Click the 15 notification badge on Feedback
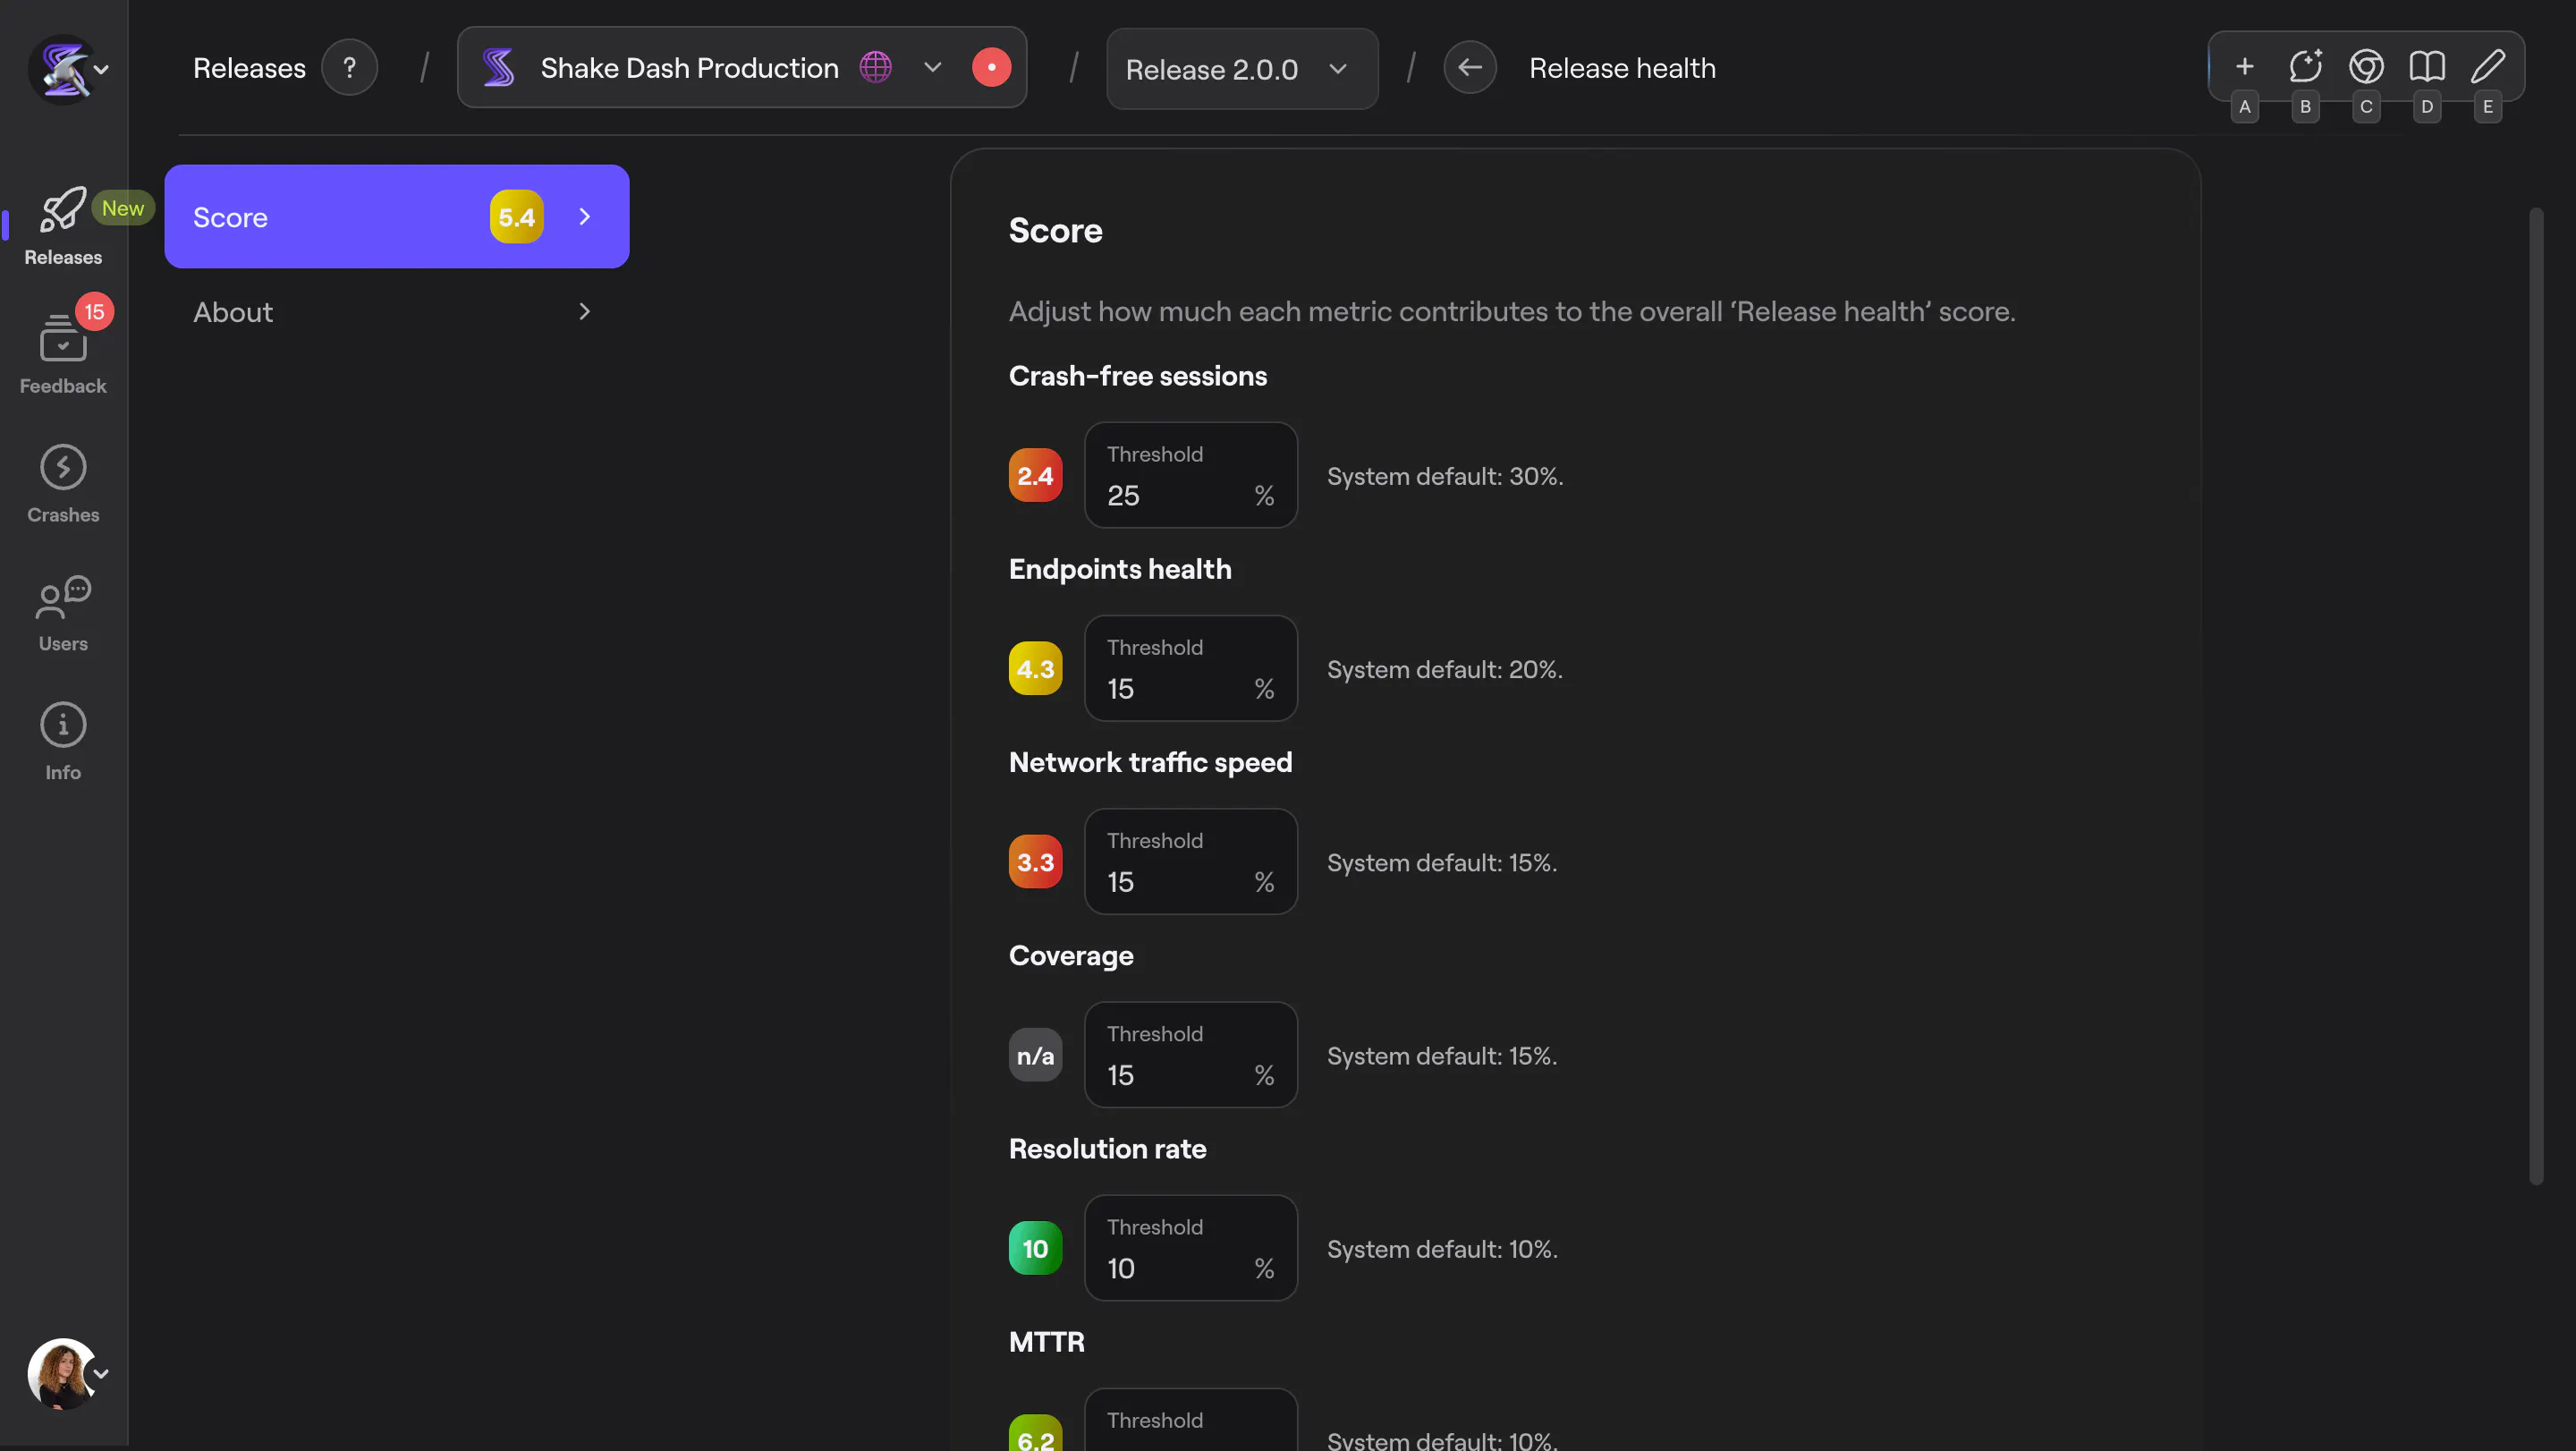 [94, 312]
